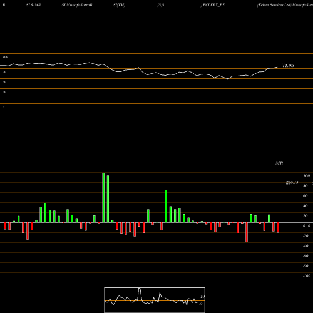Click the 100 label on RSI axis
Image resolution: width=313 pixels, height=313 pixels.
(5, 57)
